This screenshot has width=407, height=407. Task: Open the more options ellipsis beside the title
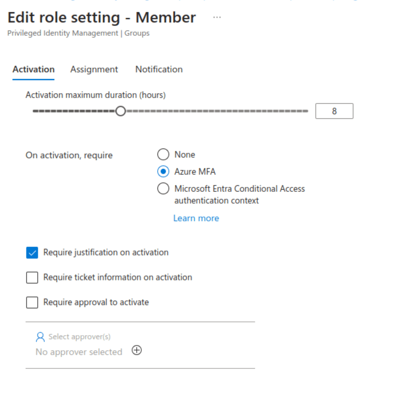coord(217,17)
